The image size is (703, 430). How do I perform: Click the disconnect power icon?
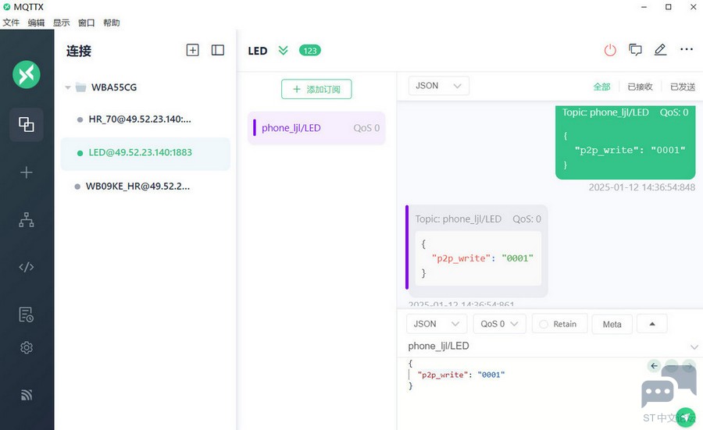(610, 50)
